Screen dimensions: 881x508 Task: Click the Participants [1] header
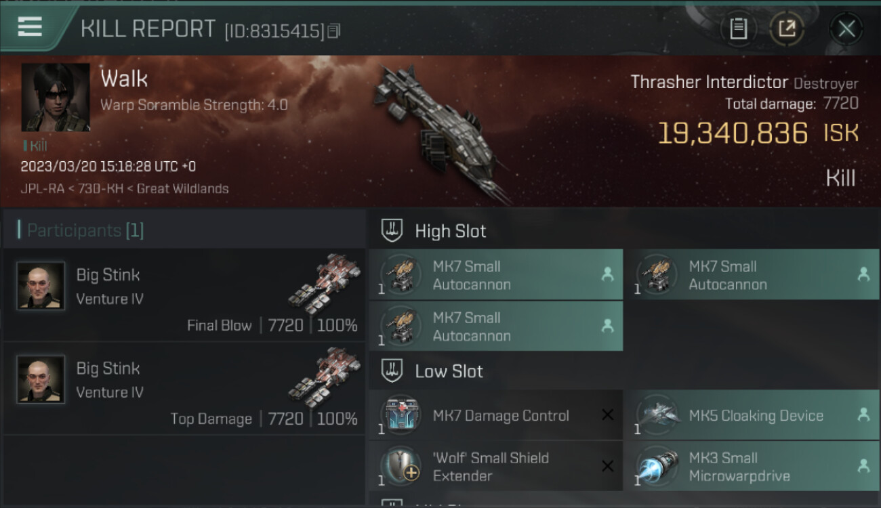(85, 230)
